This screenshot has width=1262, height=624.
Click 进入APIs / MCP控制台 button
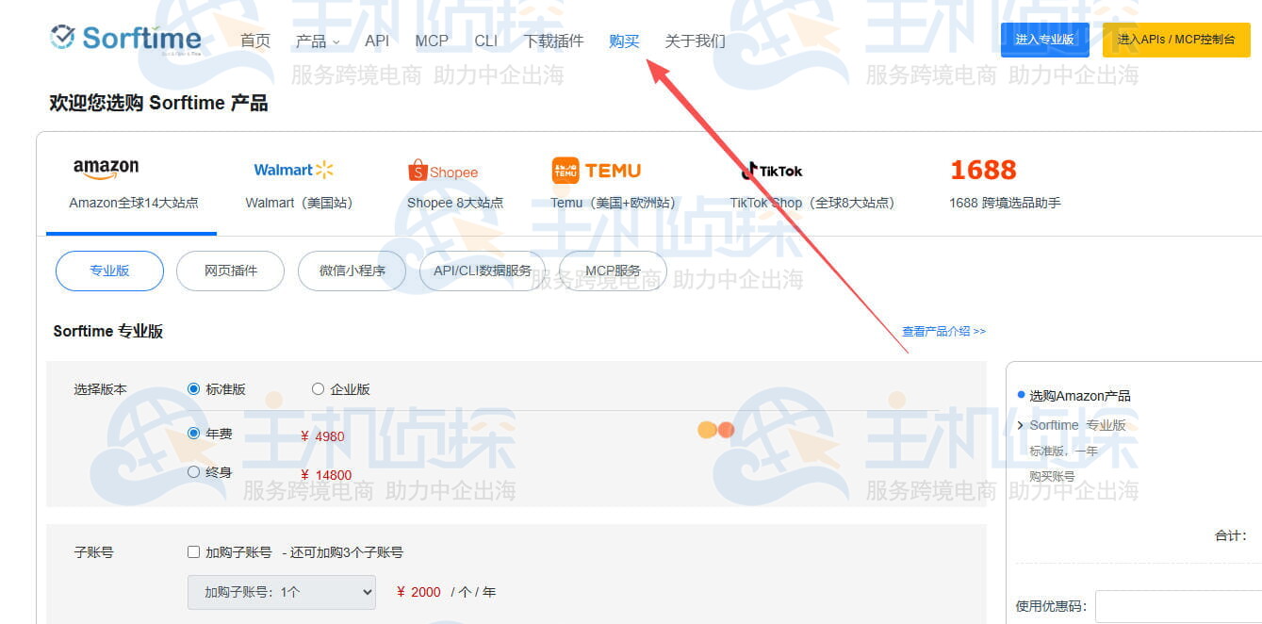(x=1176, y=40)
